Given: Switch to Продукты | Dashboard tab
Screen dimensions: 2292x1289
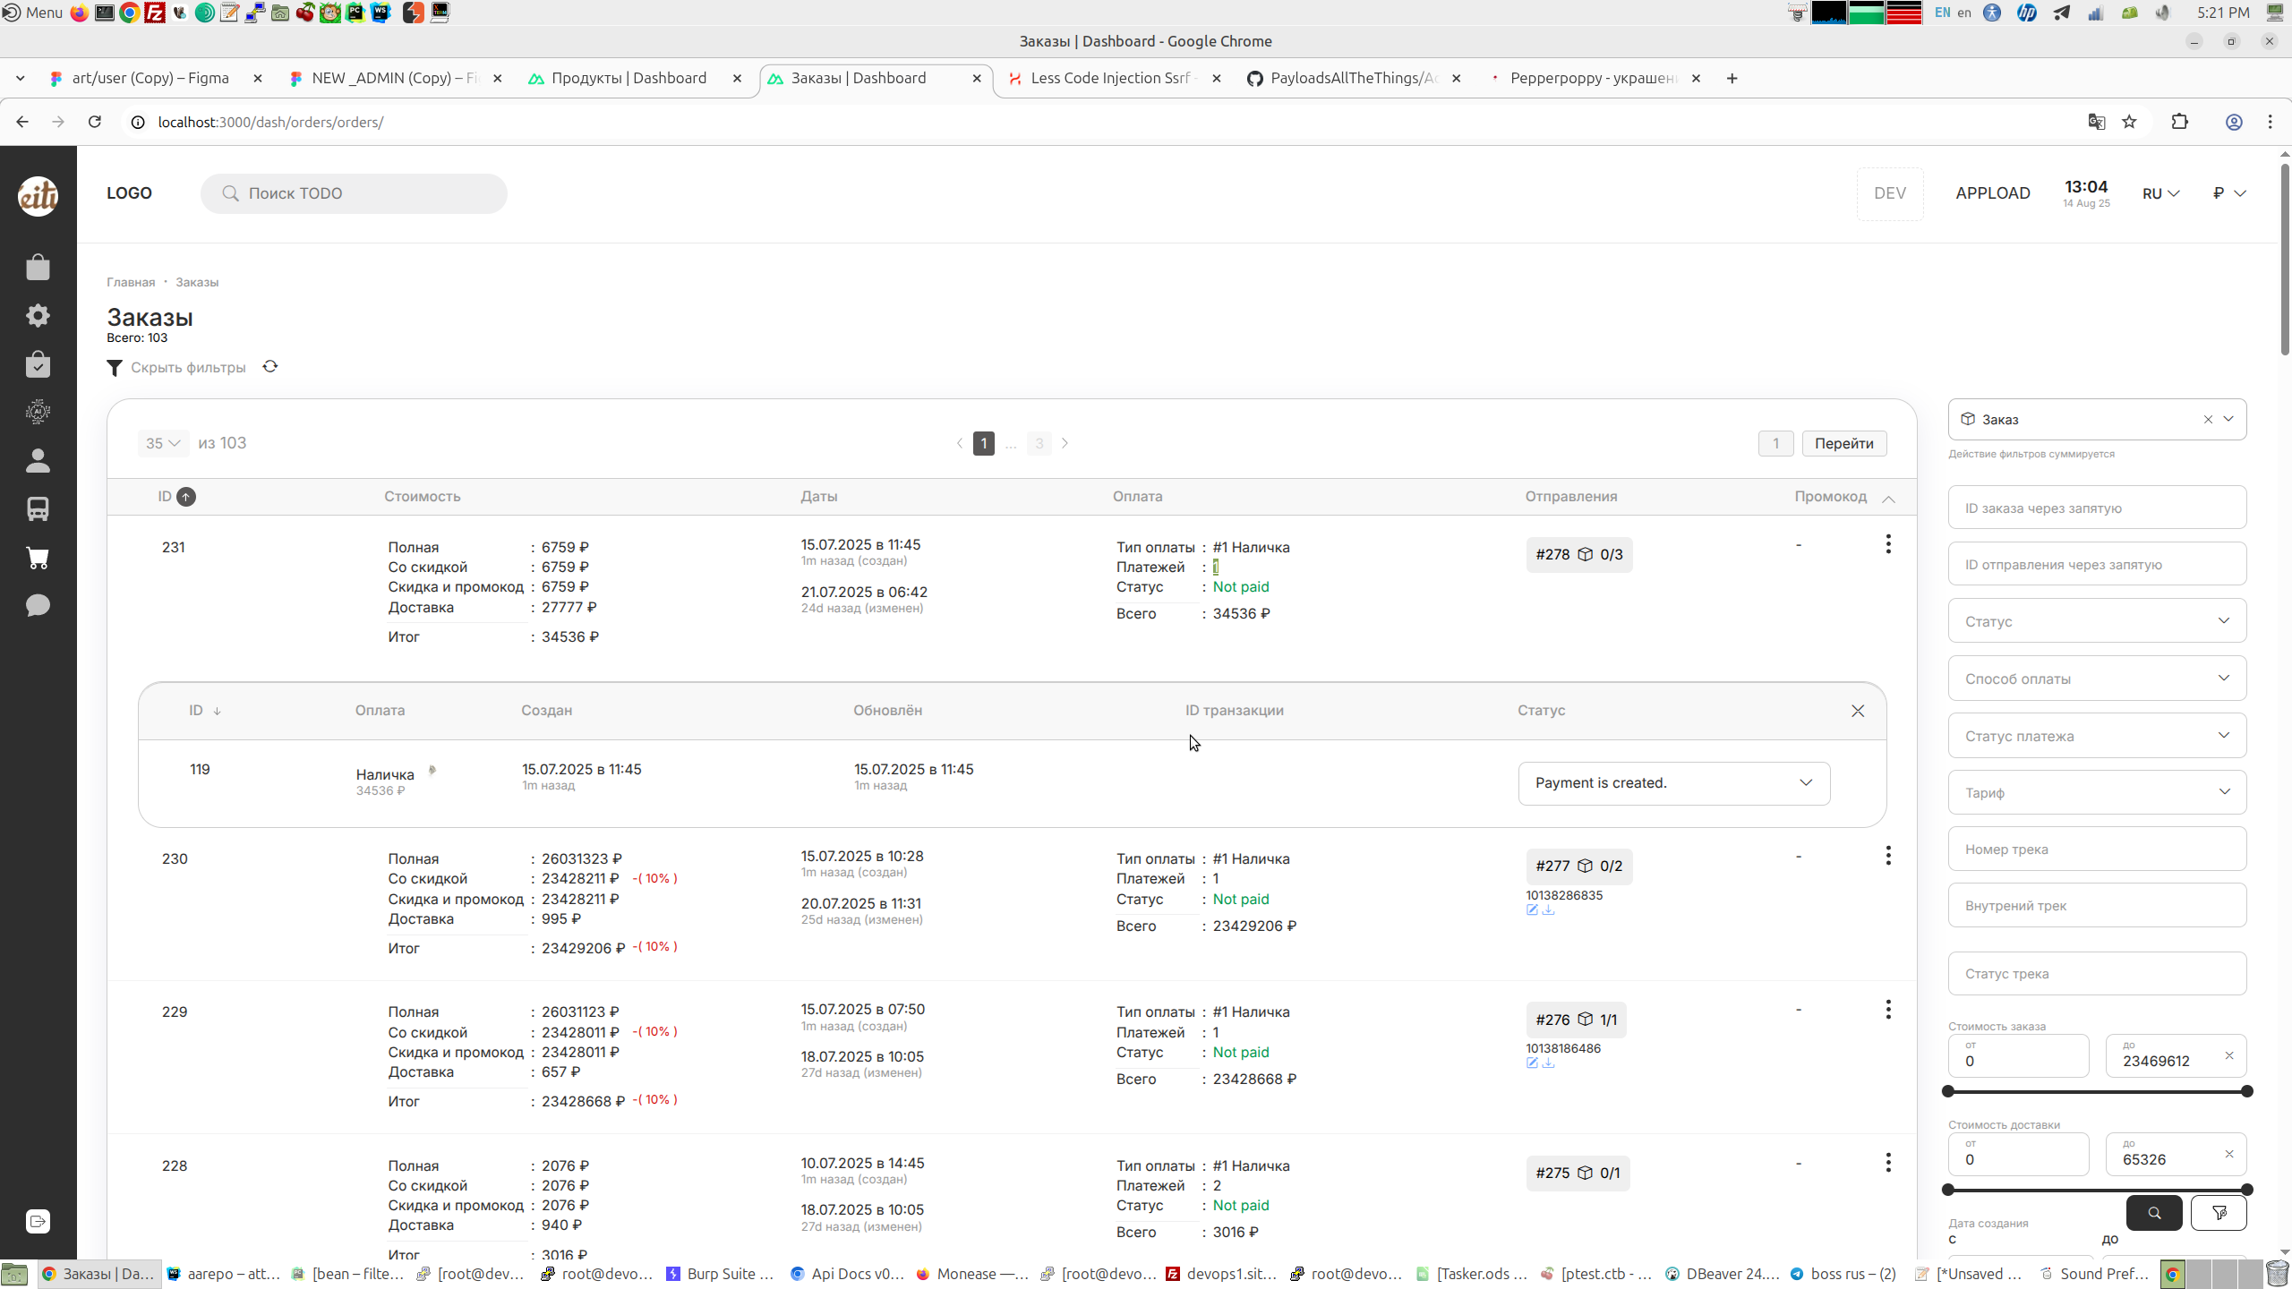Looking at the screenshot, I should [629, 78].
